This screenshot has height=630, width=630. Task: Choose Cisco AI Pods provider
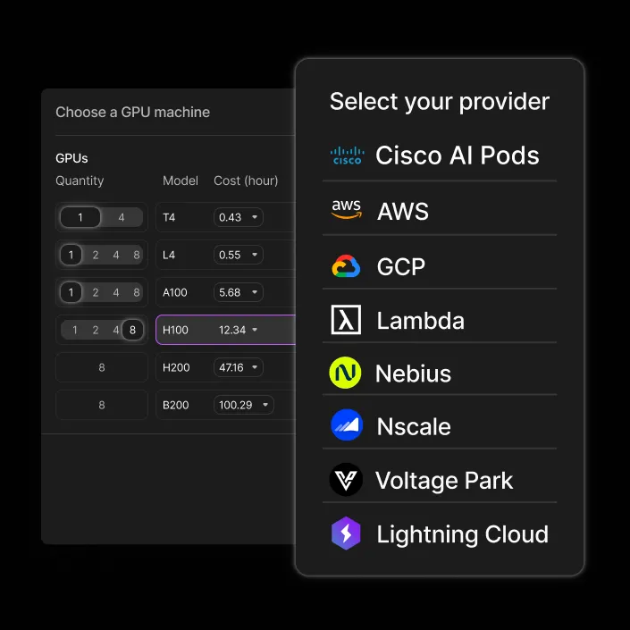440,155
